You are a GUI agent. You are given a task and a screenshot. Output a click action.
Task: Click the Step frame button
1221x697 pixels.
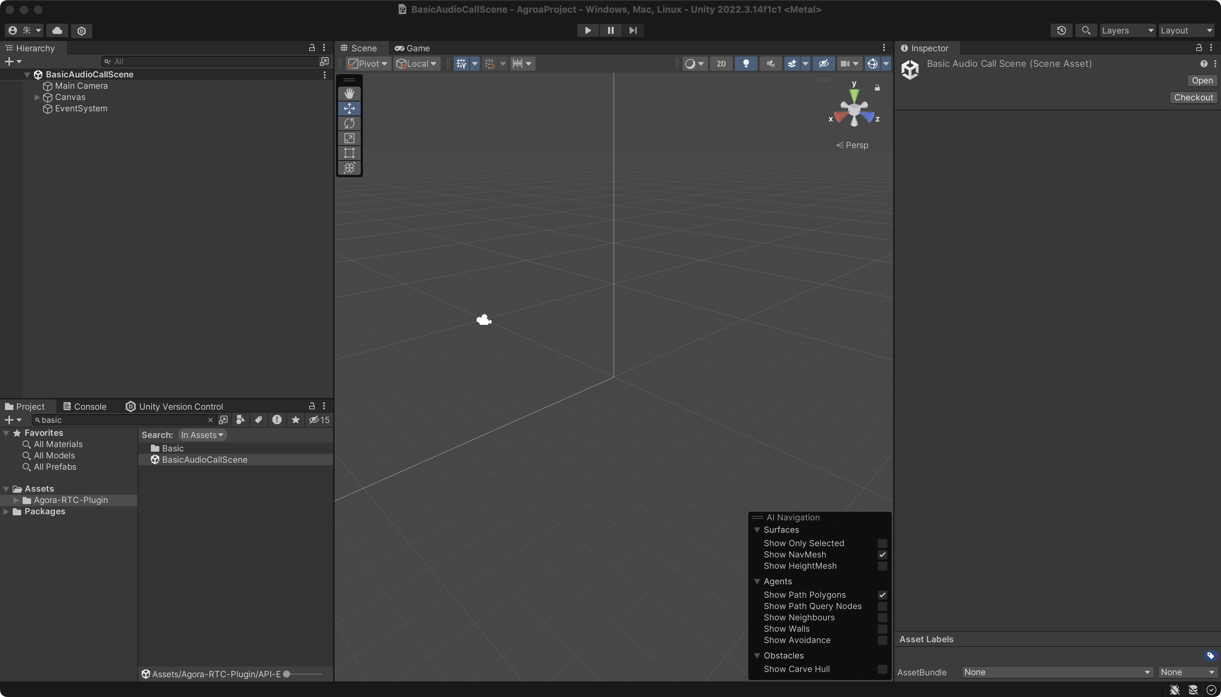632,30
